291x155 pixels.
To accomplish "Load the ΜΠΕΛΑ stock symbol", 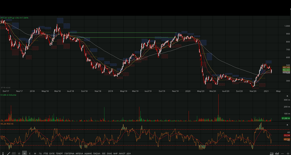I will pyautogui.click(x=79, y=154).
